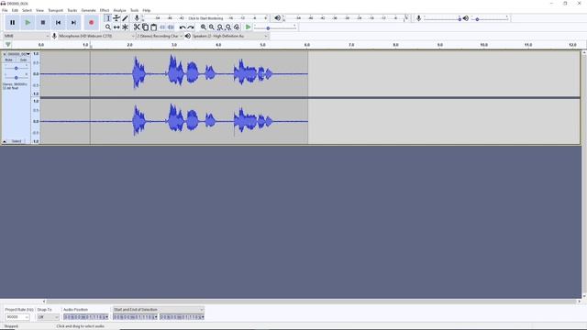The width and height of the screenshot is (587, 330).
Task: Click the Zoom Toggle icon
Action: point(237,27)
